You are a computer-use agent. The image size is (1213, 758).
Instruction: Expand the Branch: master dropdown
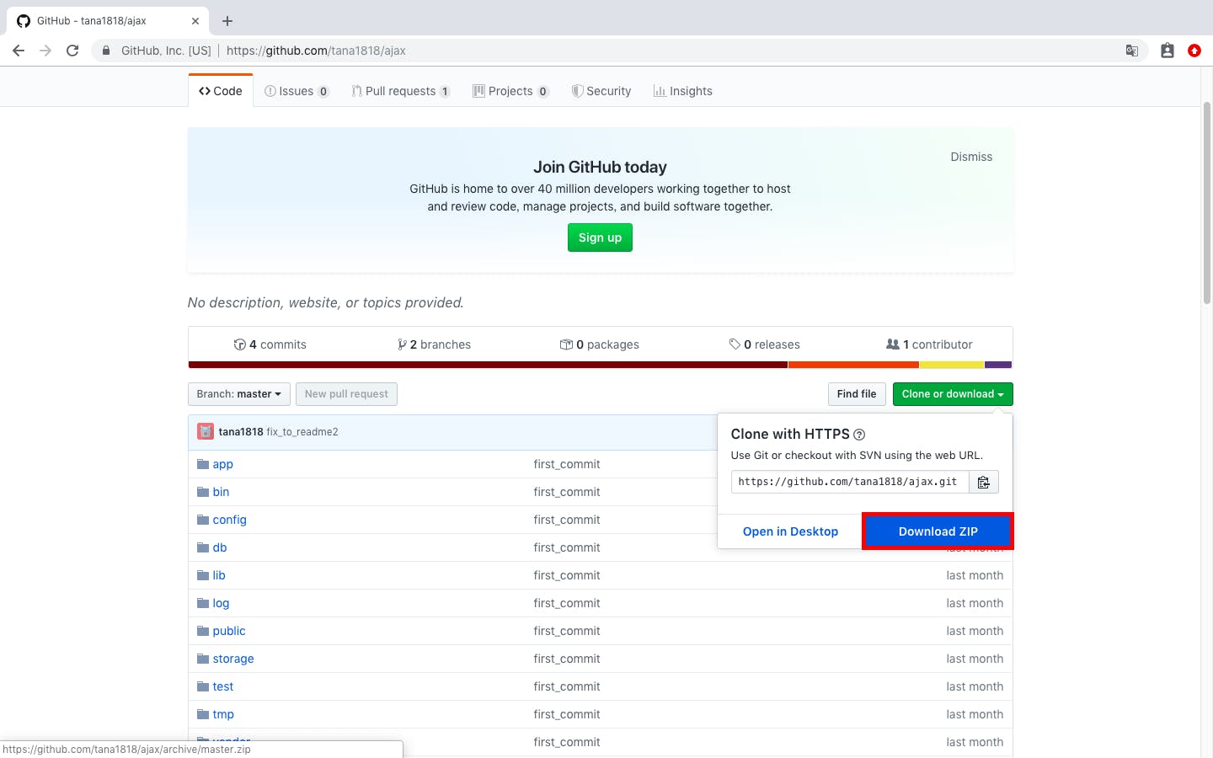(x=239, y=394)
